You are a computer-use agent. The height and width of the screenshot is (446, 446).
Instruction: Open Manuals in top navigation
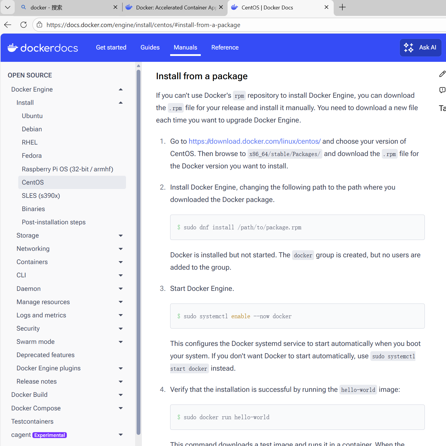[x=185, y=47]
